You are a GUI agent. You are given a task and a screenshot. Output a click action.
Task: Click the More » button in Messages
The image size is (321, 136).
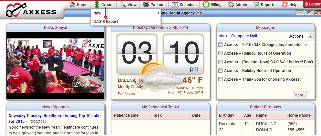300,95
